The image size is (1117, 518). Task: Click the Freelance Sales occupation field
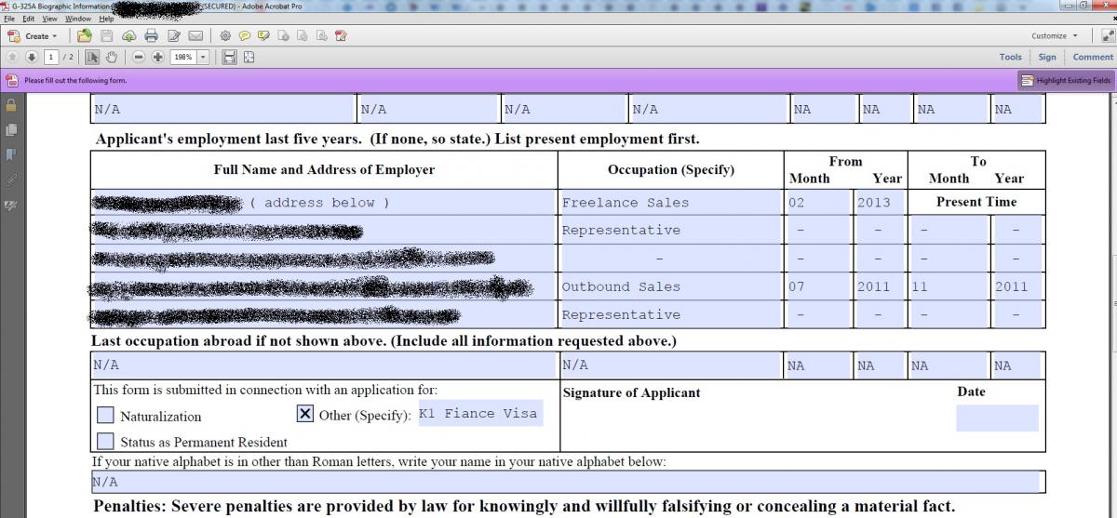pos(671,202)
